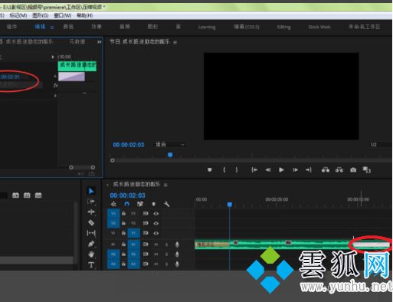Toggle sync lock on A2 track
Image resolution: width=393 pixels, height=302 pixels.
coord(146,254)
